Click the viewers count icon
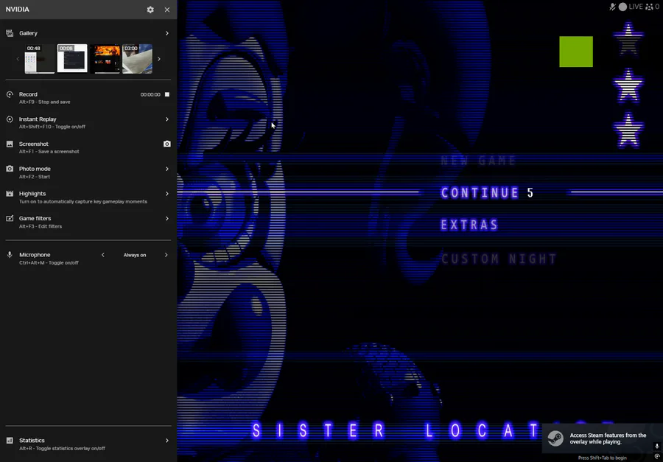 click(649, 7)
